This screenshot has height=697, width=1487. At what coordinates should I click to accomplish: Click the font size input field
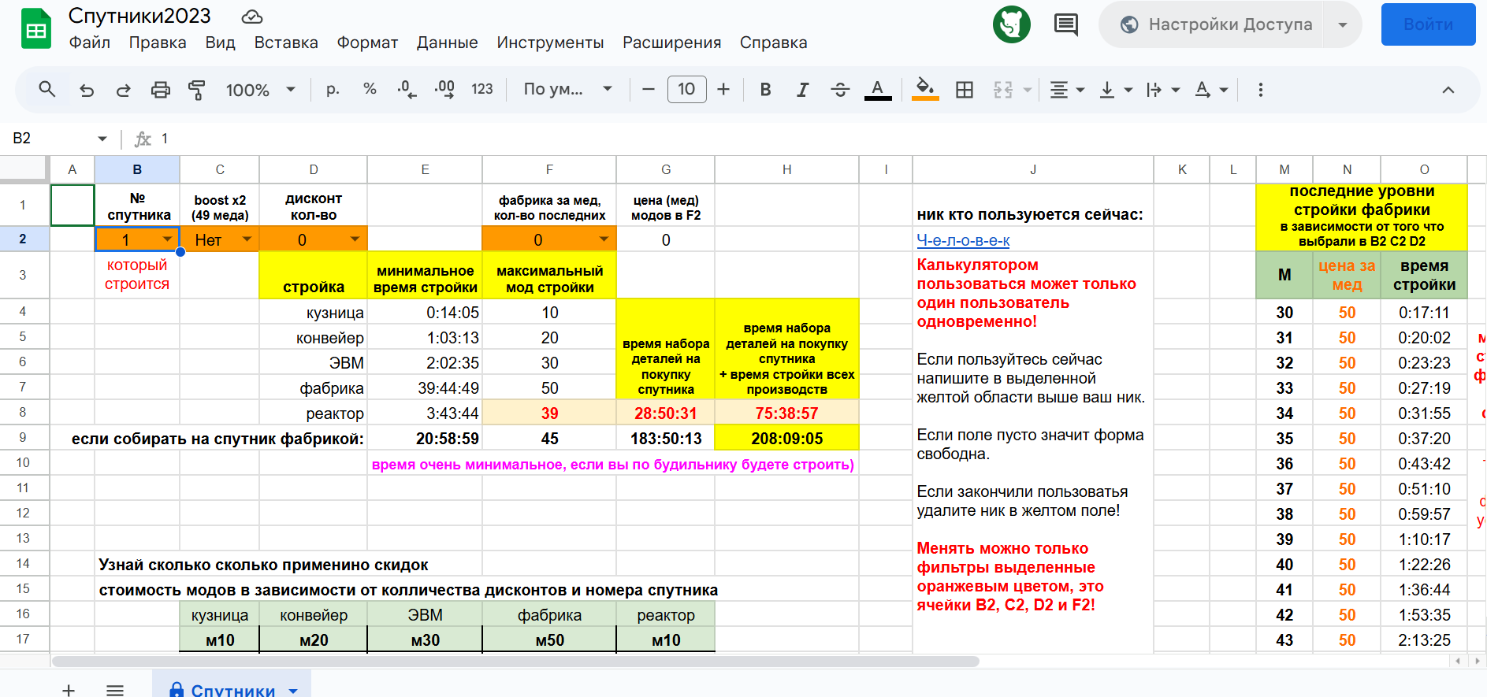point(686,90)
